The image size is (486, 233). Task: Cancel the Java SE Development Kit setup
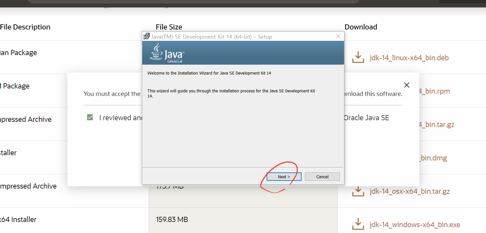322,177
